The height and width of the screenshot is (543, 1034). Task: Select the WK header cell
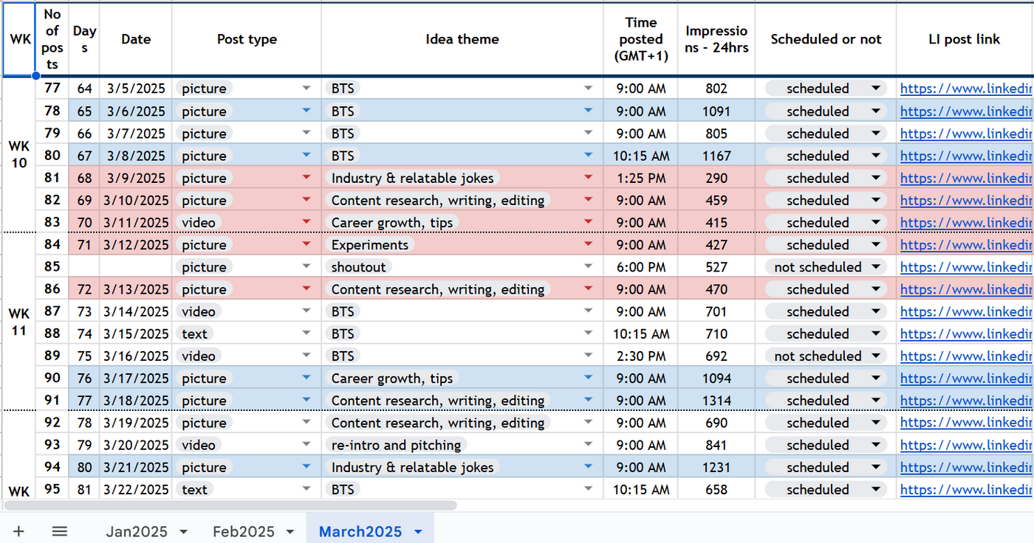pos(19,39)
